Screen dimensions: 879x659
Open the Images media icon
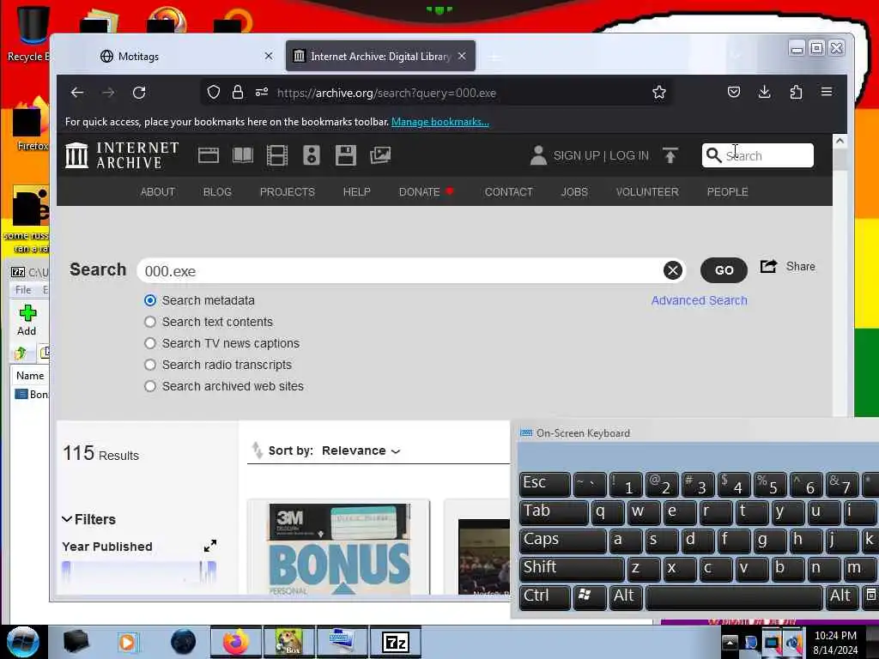380,155
